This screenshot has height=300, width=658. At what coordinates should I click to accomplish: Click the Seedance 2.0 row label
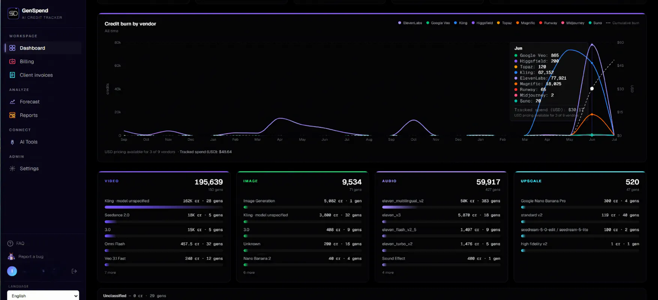click(x=117, y=215)
